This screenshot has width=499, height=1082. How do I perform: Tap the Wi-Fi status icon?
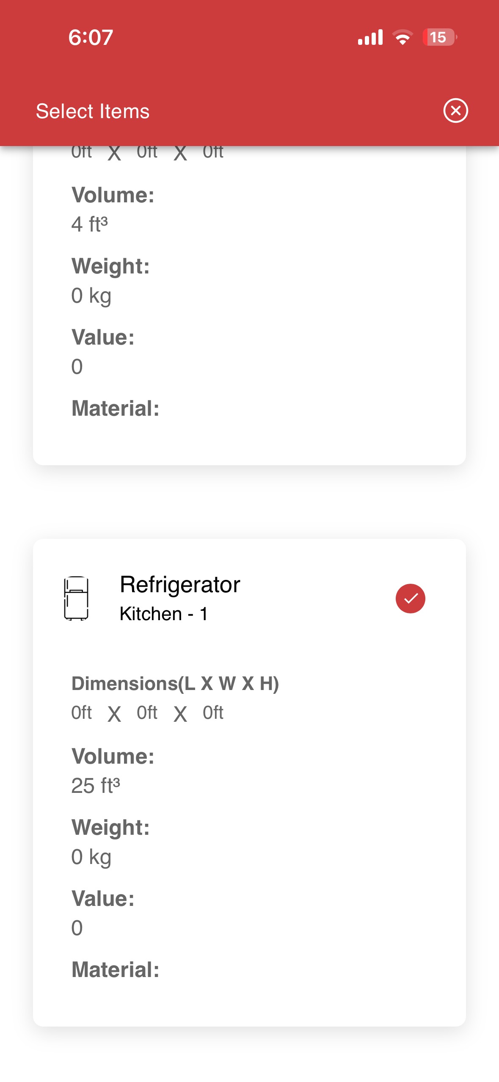point(403,37)
